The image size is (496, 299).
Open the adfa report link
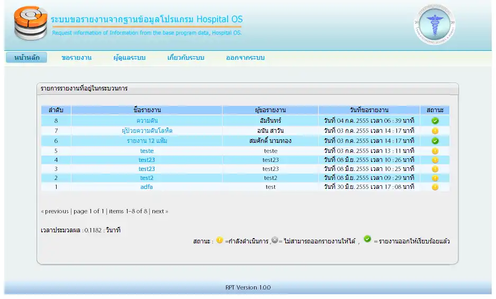(x=147, y=187)
